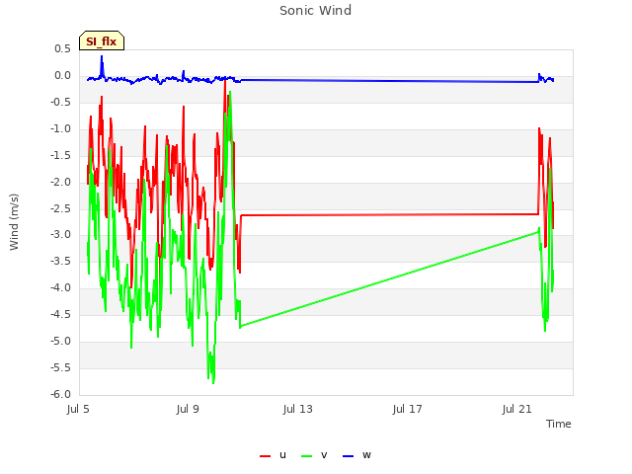Click the -4.5 y-axis tick label

(x=60, y=314)
